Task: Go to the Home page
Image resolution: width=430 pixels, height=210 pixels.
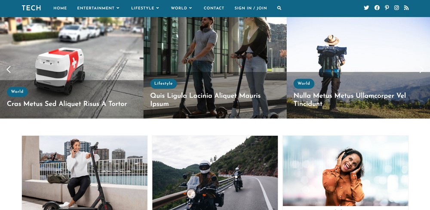Action: [x=60, y=8]
